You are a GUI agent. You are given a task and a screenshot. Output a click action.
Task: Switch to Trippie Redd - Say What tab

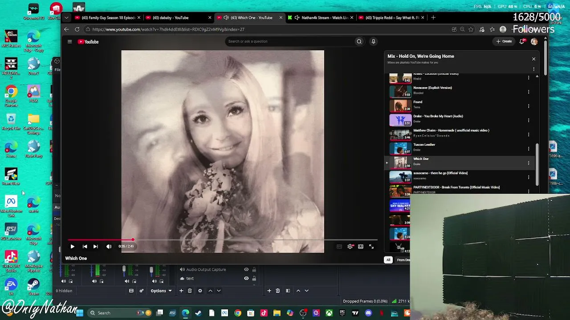point(391,18)
